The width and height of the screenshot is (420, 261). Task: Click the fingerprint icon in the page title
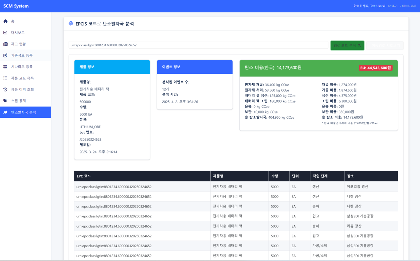[71, 24]
